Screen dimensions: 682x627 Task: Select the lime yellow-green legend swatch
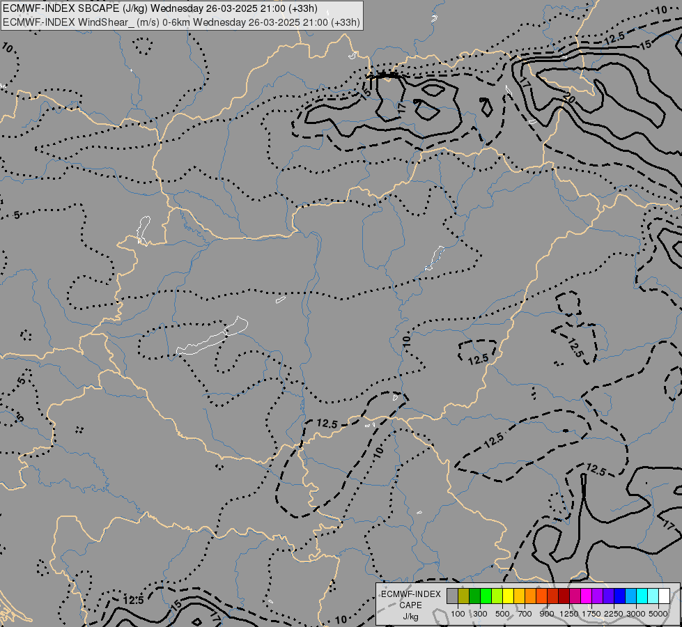coord(497,596)
